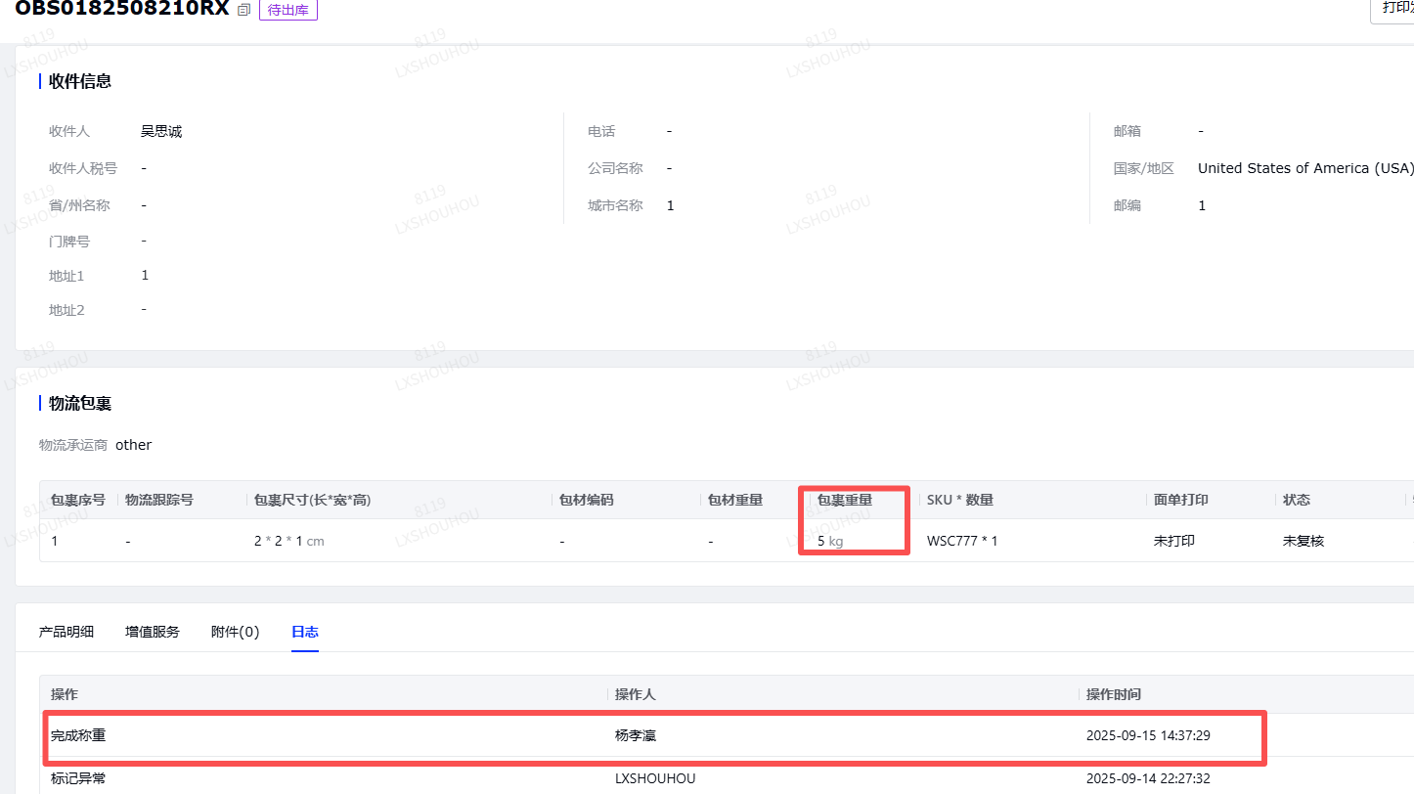Click the 操作时间 column header
Viewport: 1414px width, 794px height.
[x=1114, y=694]
